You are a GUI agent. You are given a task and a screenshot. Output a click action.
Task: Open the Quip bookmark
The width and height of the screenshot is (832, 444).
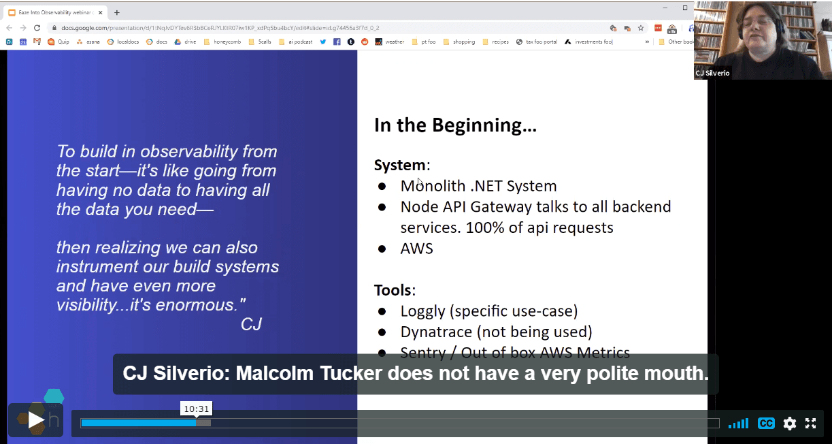(x=59, y=42)
